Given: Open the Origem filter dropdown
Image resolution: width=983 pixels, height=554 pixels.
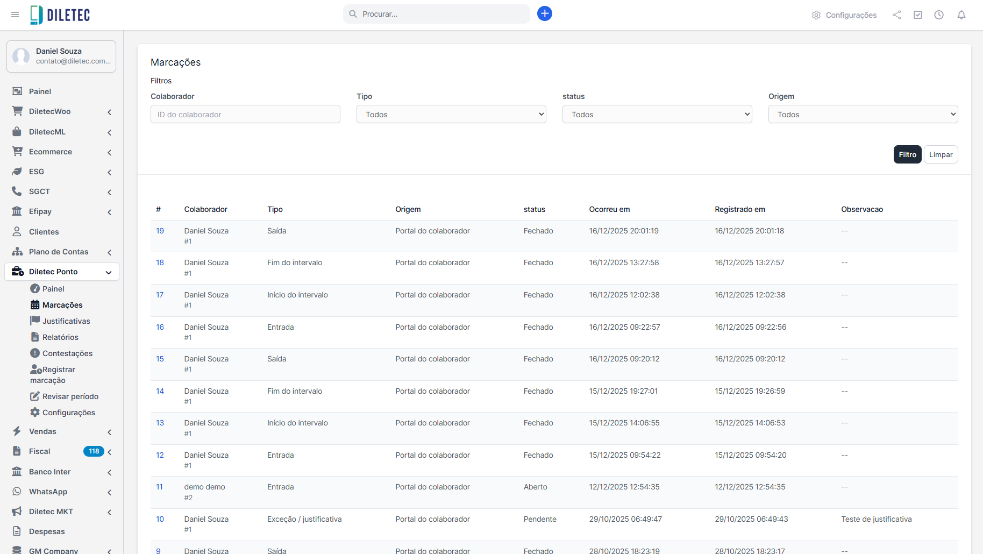Looking at the screenshot, I should click(x=863, y=114).
